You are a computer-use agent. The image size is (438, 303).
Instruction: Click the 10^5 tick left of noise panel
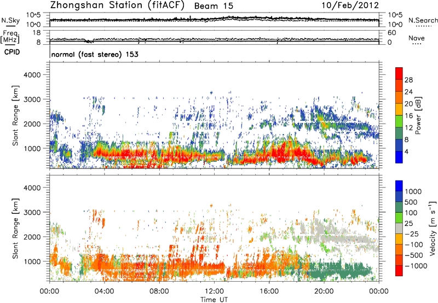tap(33, 15)
